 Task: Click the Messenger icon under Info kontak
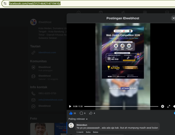[x=33, y=106]
